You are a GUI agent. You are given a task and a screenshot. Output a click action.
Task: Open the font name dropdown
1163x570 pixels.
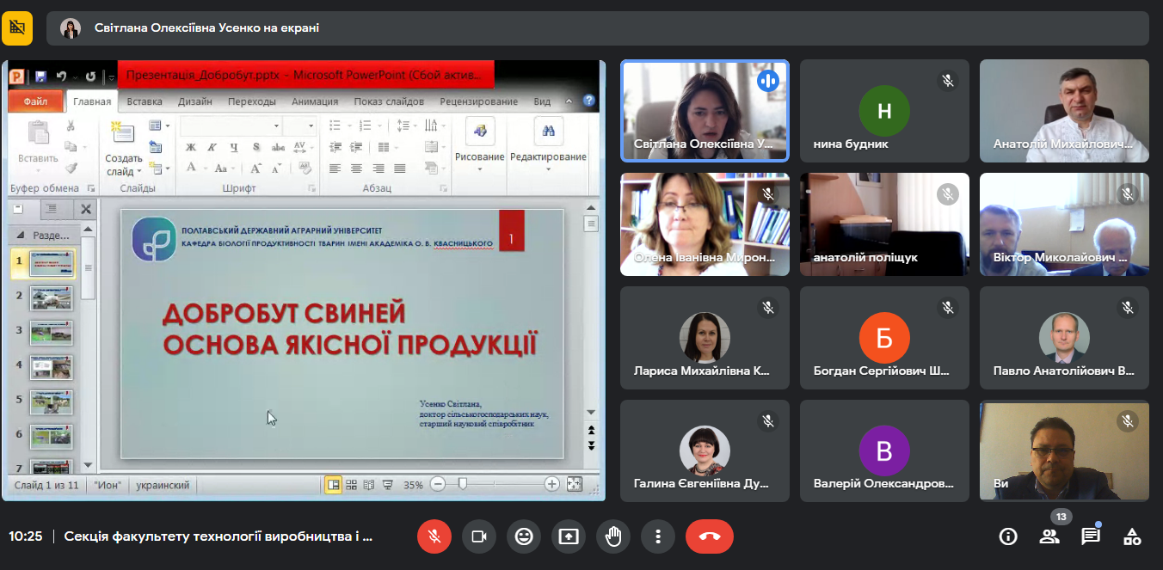tap(276, 126)
